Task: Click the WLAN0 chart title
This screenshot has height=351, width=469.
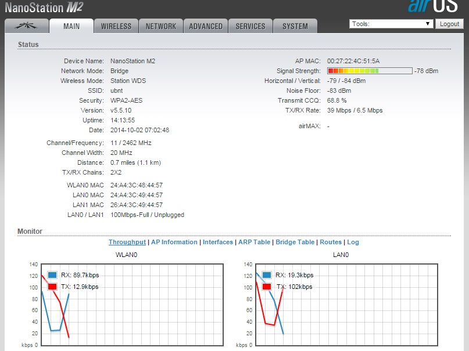Action: pyautogui.click(x=126, y=255)
